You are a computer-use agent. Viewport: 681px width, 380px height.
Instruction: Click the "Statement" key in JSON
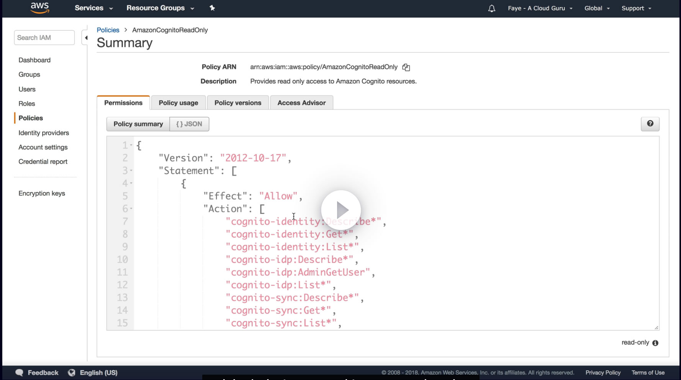pos(189,171)
